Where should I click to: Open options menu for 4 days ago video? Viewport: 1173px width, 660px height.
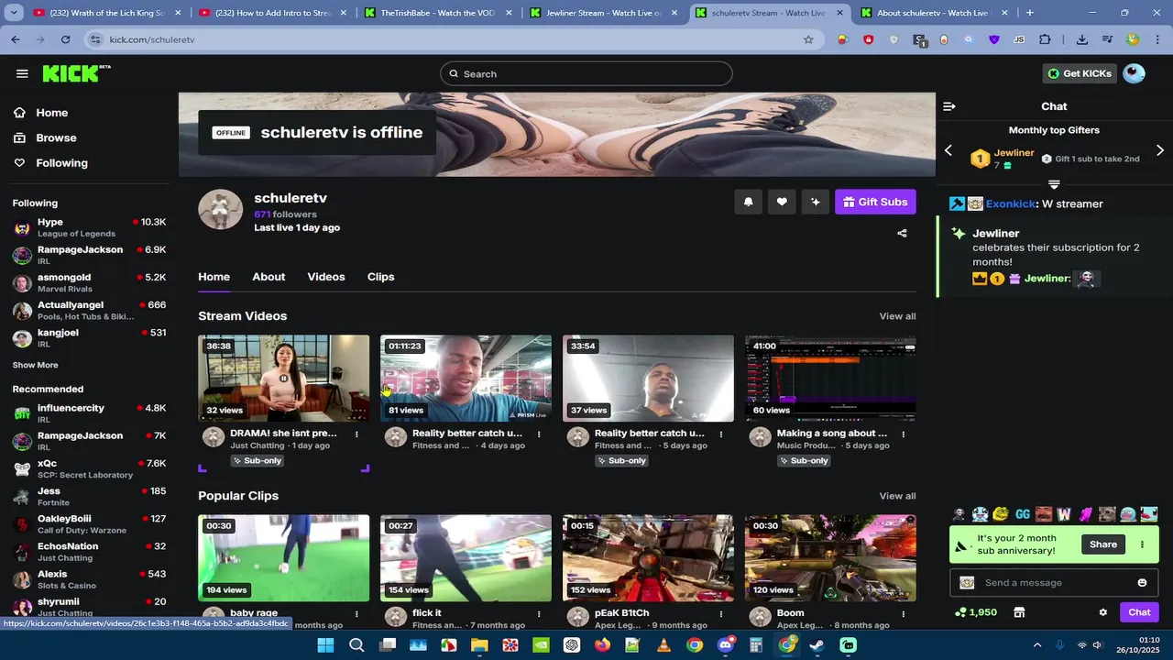(539, 434)
